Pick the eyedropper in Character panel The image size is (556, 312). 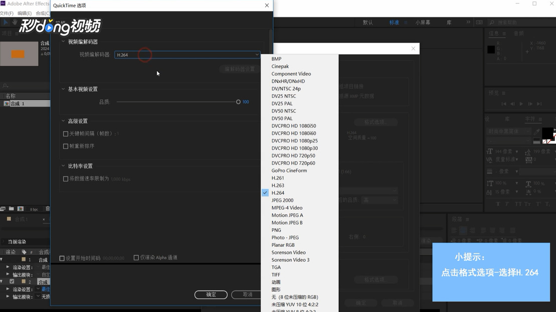pyautogui.click(x=536, y=132)
